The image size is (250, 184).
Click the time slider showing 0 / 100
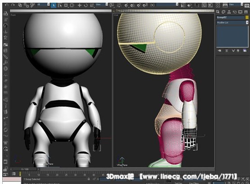click(x=25, y=169)
